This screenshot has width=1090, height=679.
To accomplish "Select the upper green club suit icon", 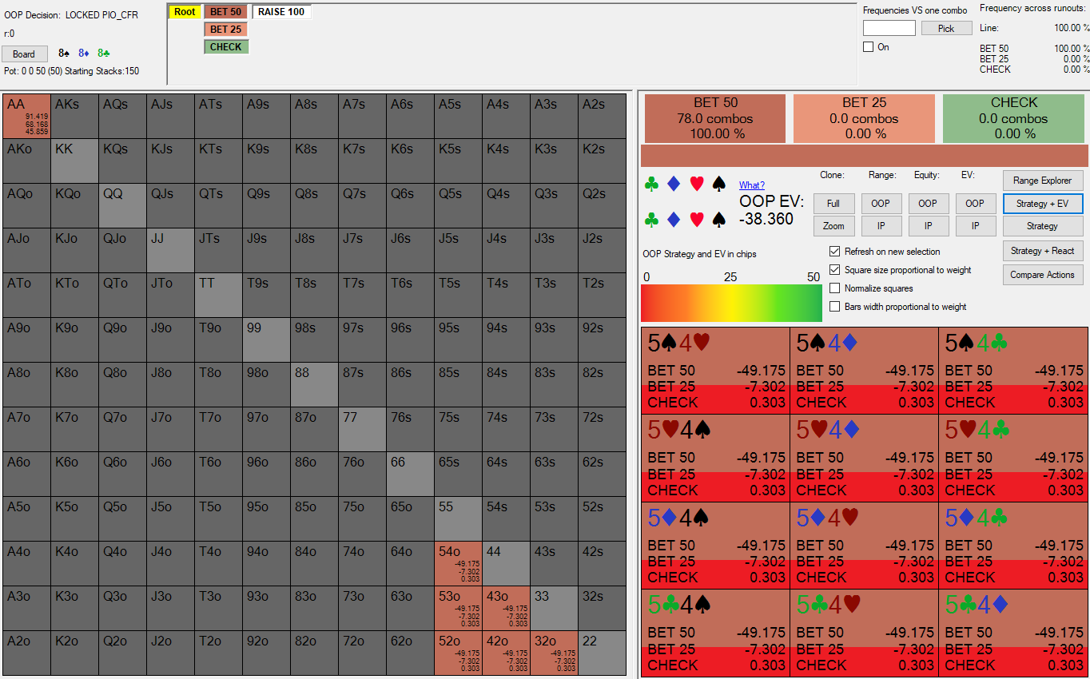I will 651,185.
